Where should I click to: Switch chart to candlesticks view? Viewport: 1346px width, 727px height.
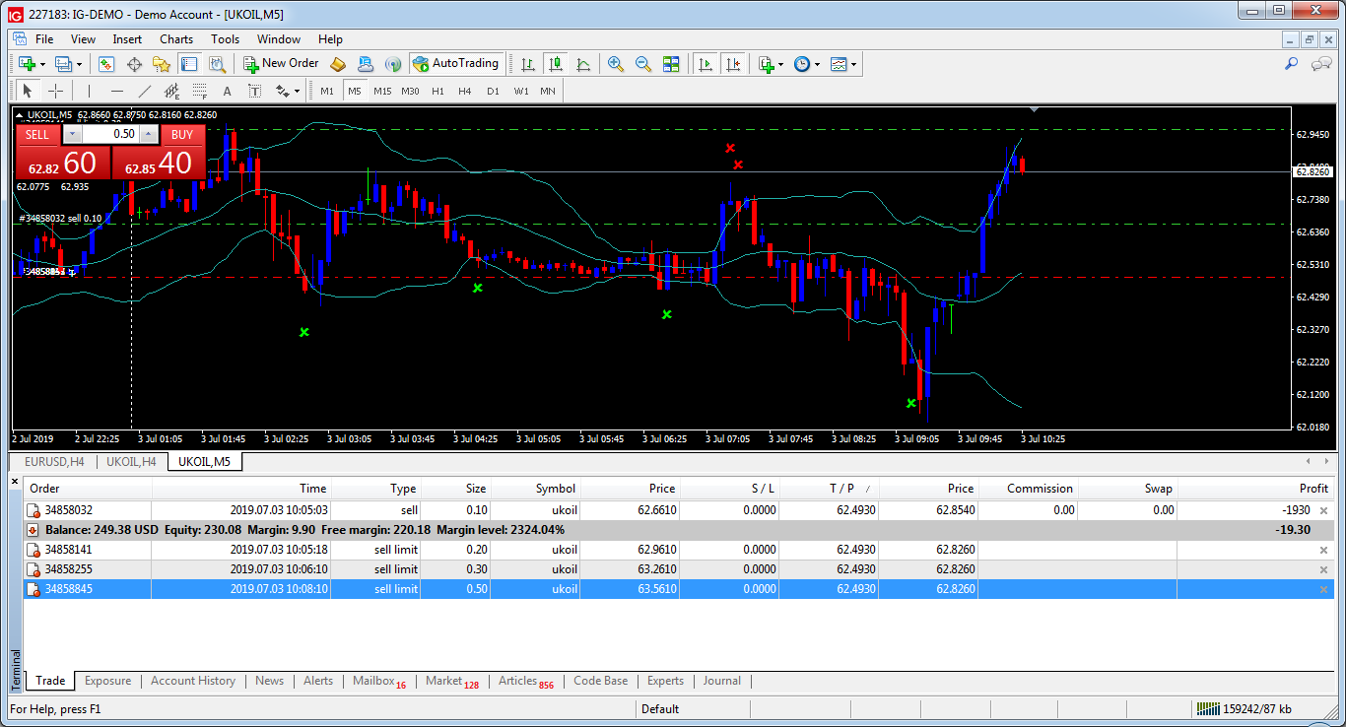(x=556, y=64)
